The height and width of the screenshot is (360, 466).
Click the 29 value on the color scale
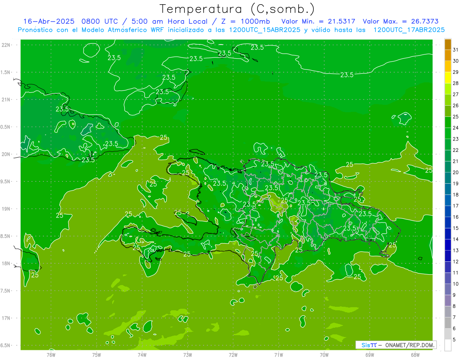point(456,72)
